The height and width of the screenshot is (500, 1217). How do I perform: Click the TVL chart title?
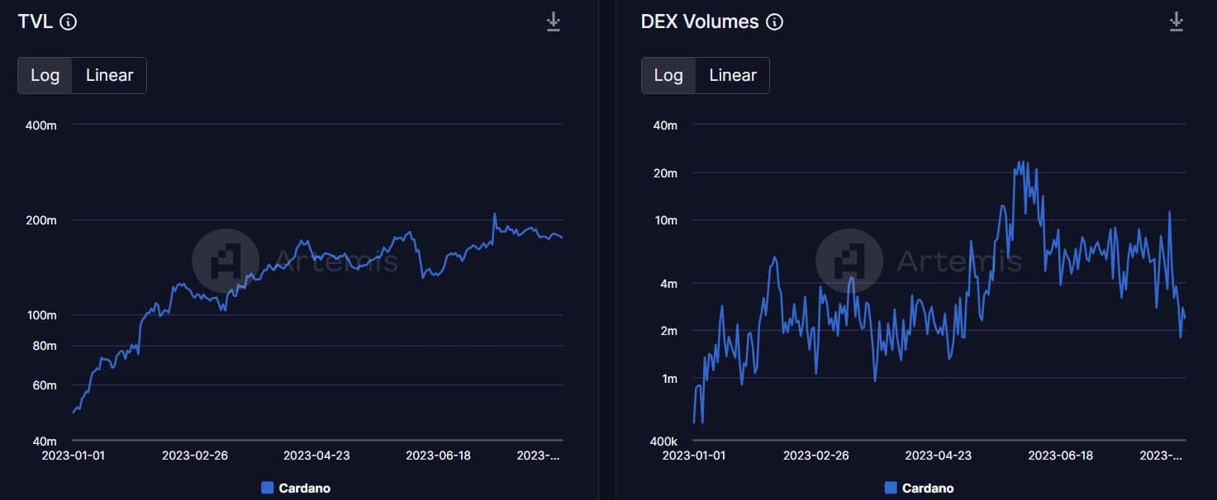tap(36, 22)
